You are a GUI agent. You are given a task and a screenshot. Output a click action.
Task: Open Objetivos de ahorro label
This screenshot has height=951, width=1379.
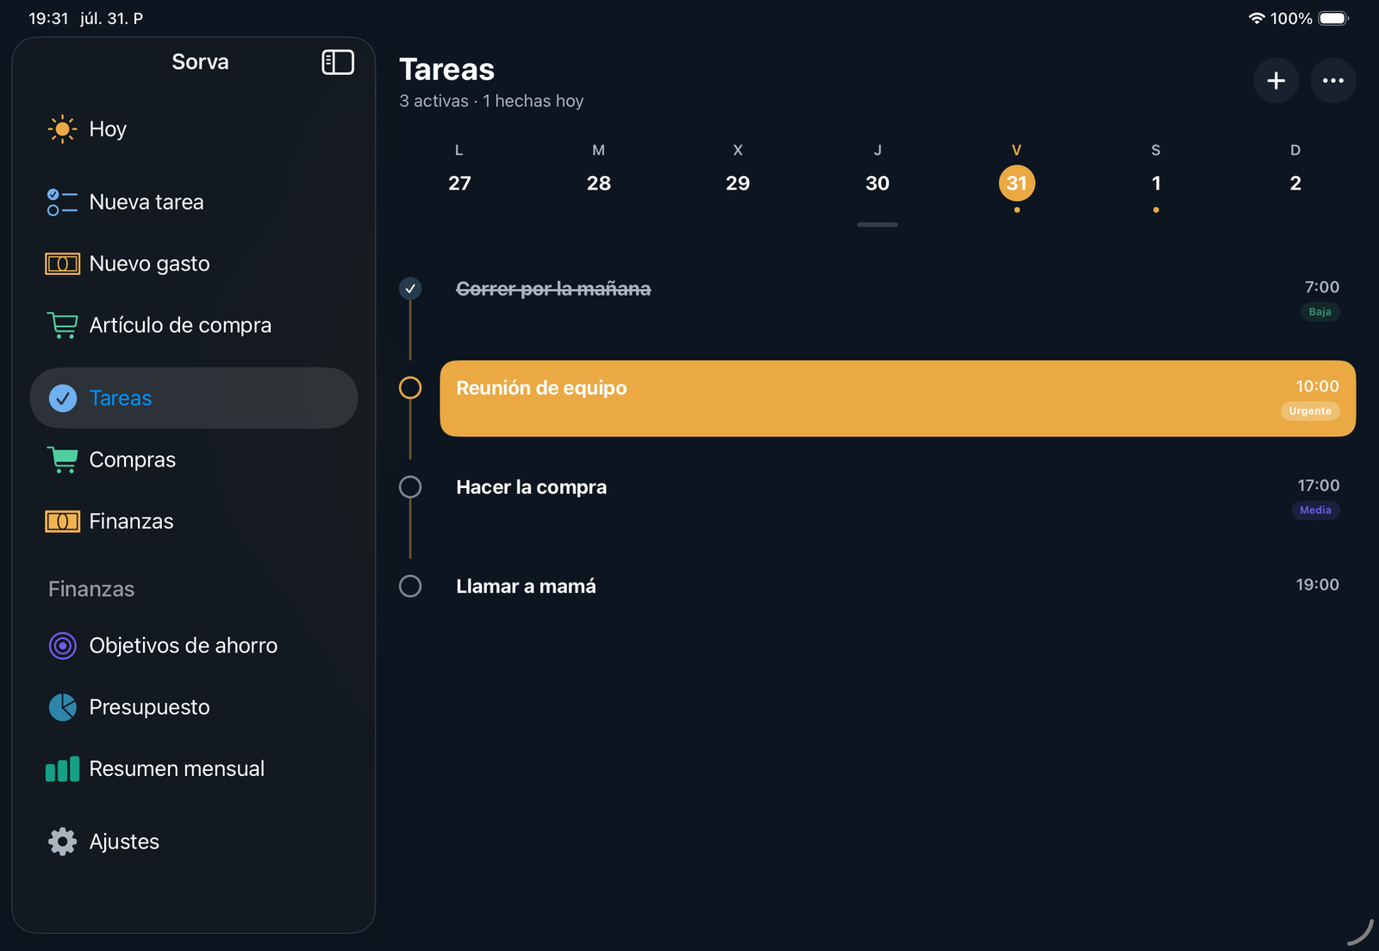(x=184, y=646)
